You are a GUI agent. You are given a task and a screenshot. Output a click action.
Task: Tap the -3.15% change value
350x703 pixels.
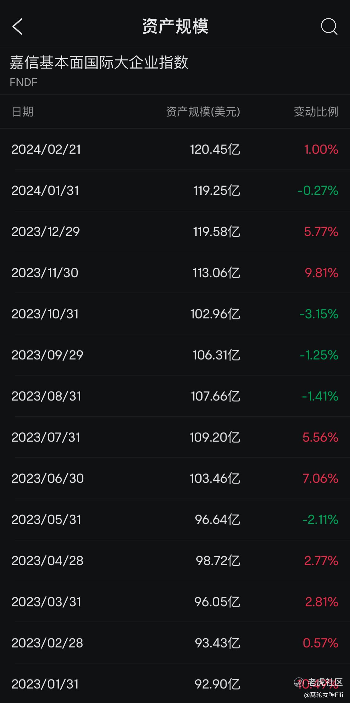coord(319,314)
